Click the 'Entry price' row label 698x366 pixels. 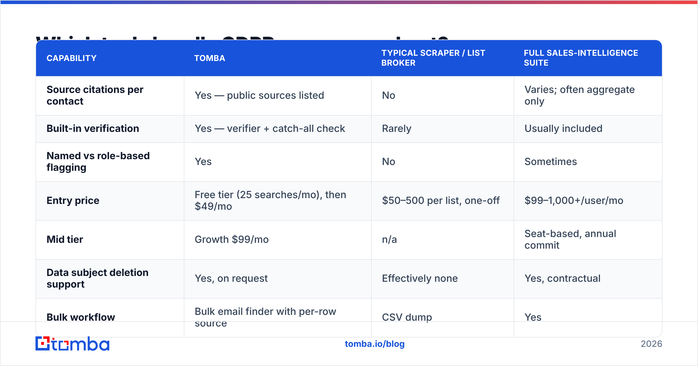(73, 200)
